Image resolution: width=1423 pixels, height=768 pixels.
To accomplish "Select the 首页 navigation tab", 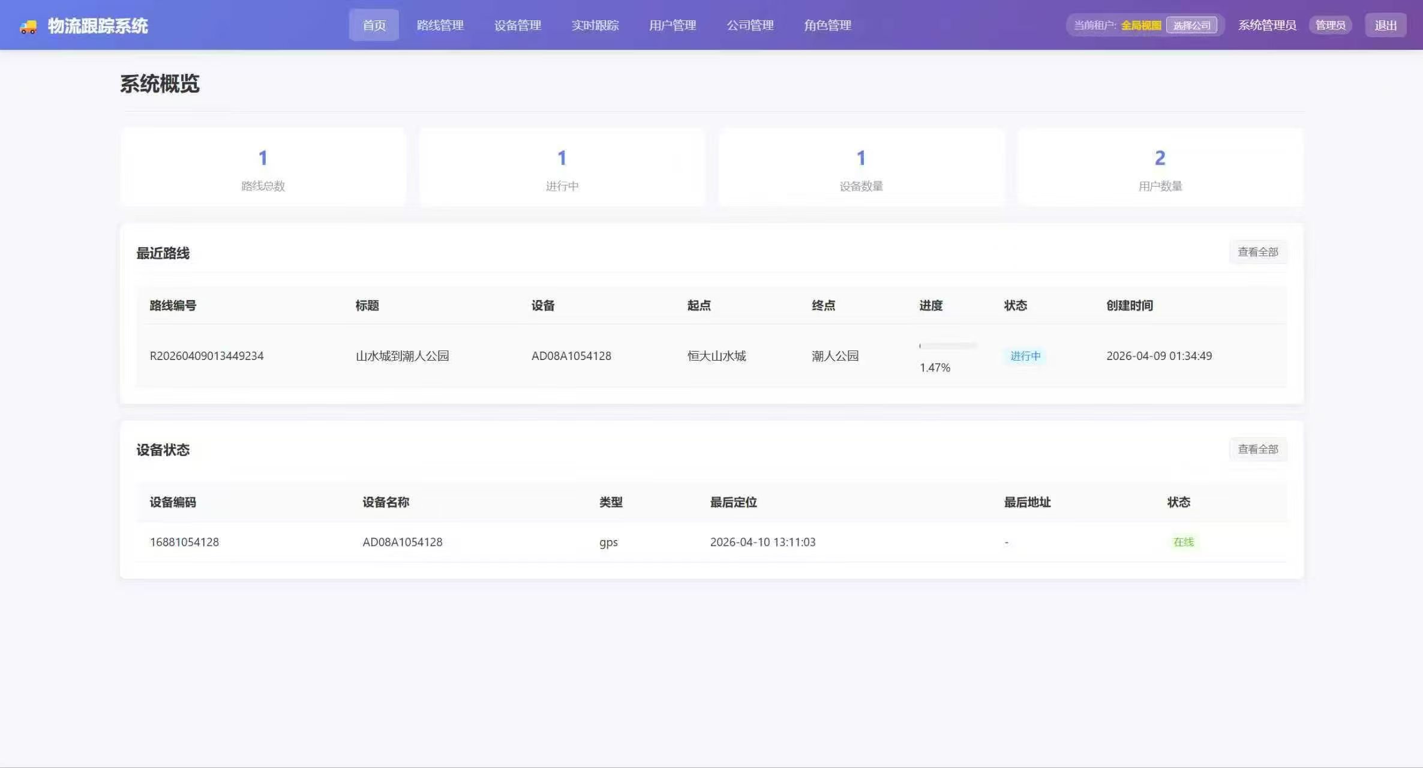I will click(374, 25).
